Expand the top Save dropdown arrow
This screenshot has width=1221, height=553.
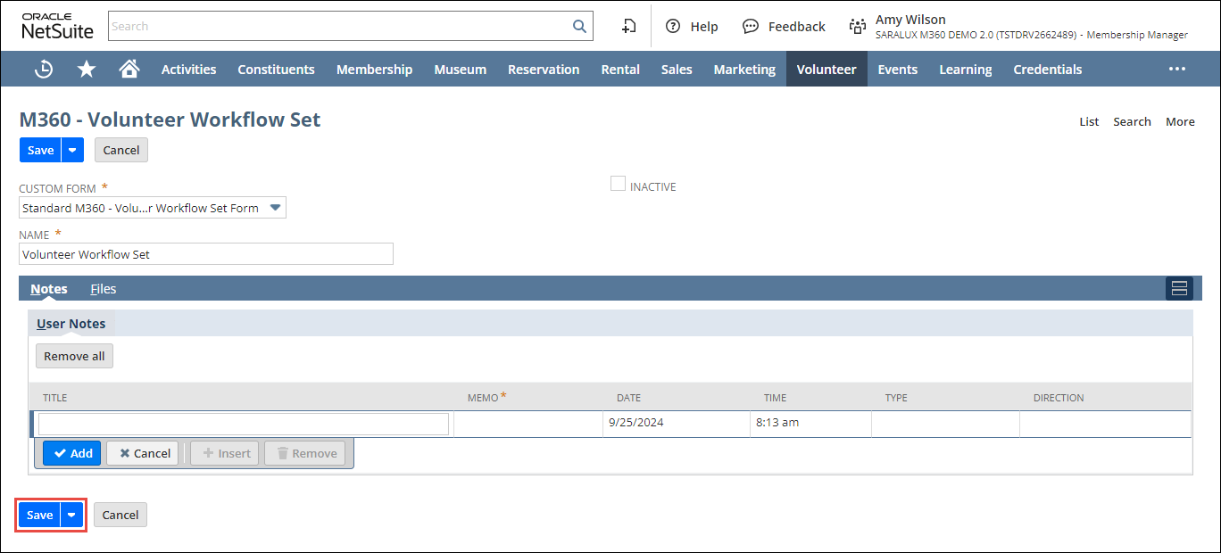coord(72,151)
